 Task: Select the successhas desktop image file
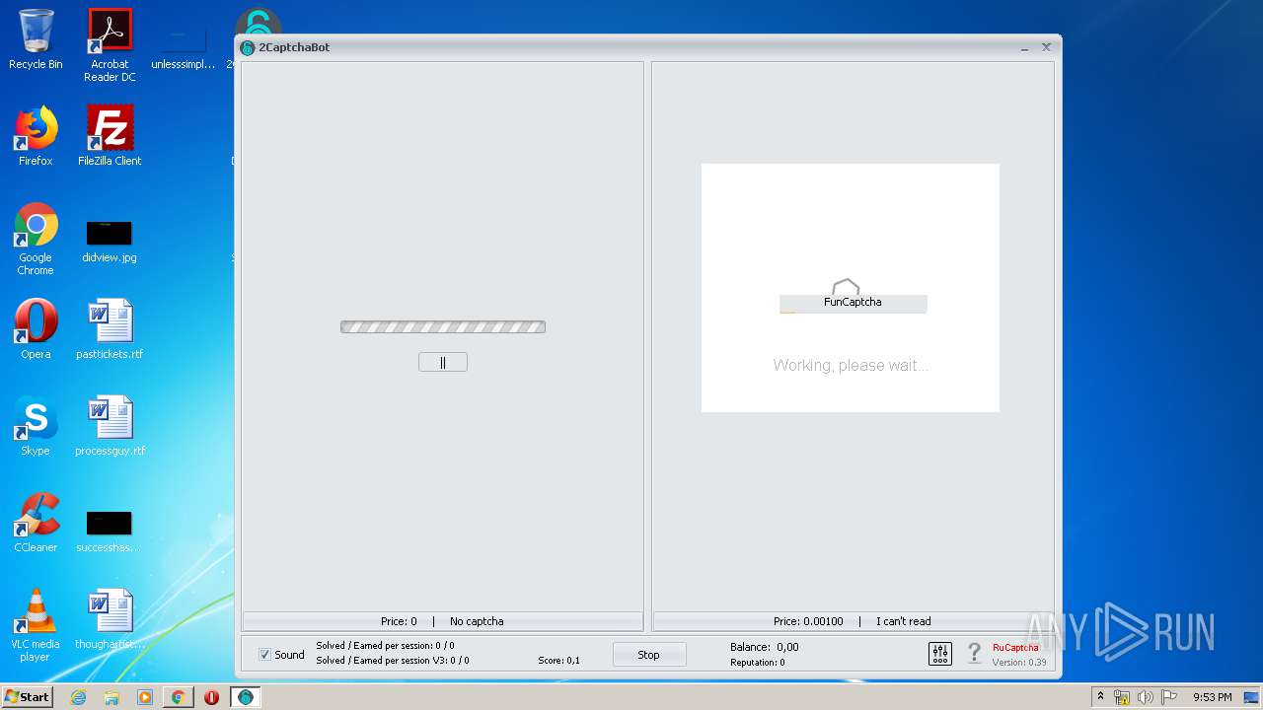[110, 531]
